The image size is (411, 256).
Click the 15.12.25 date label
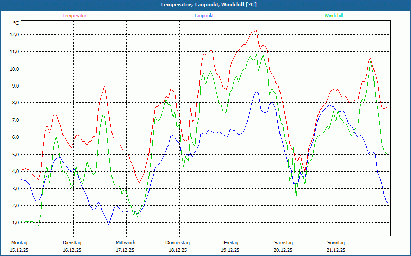pos(20,250)
